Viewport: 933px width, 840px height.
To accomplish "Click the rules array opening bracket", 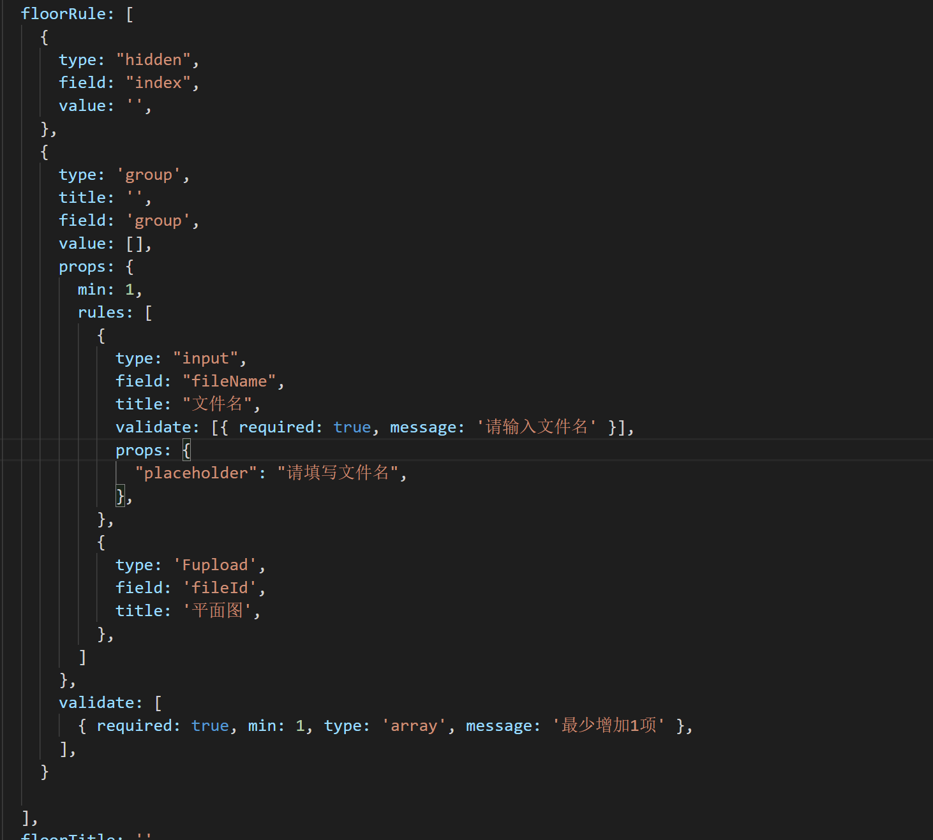I will 149,312.
